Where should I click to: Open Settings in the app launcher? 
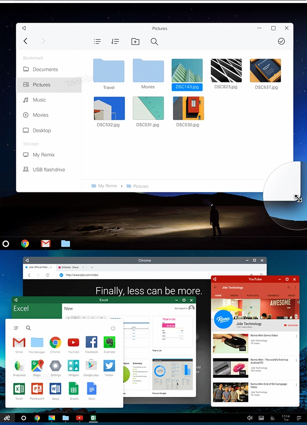(55, 368)
